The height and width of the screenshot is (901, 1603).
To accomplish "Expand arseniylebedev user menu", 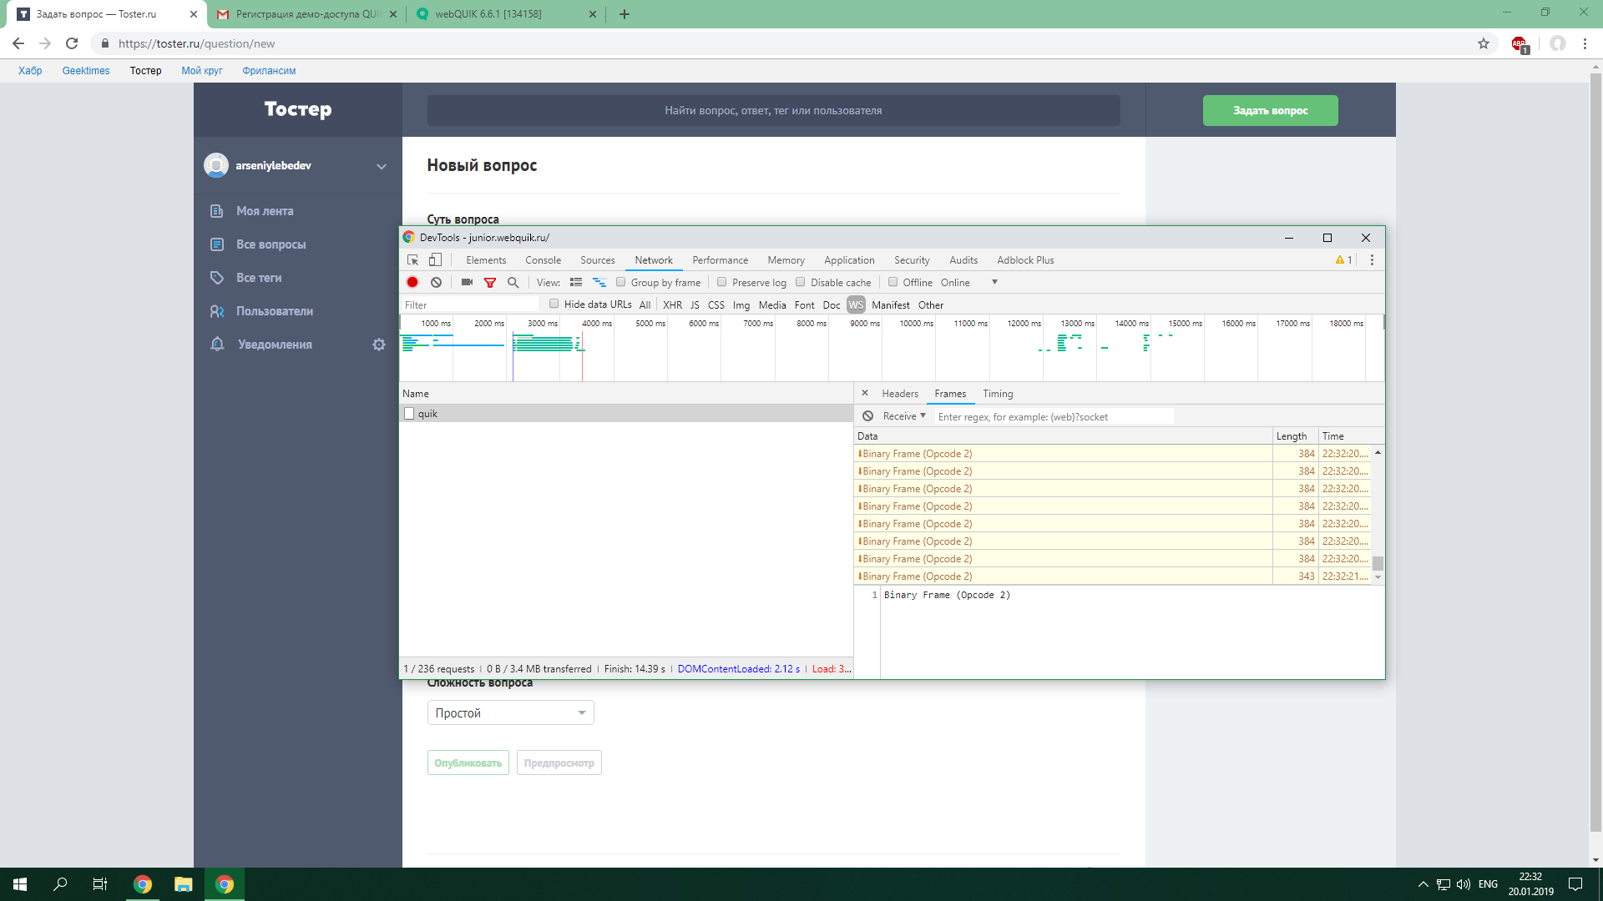I will pos(381,166).
